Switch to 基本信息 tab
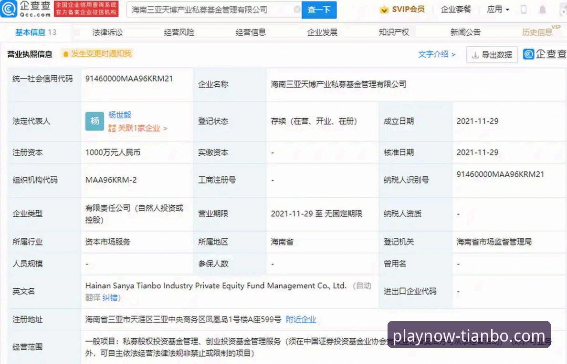This screenshot has height=364, width=567. [x=35, y=32]
